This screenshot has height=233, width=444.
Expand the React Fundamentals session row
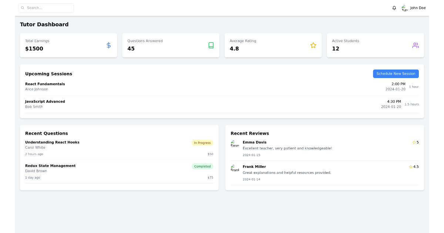(222, 86)
